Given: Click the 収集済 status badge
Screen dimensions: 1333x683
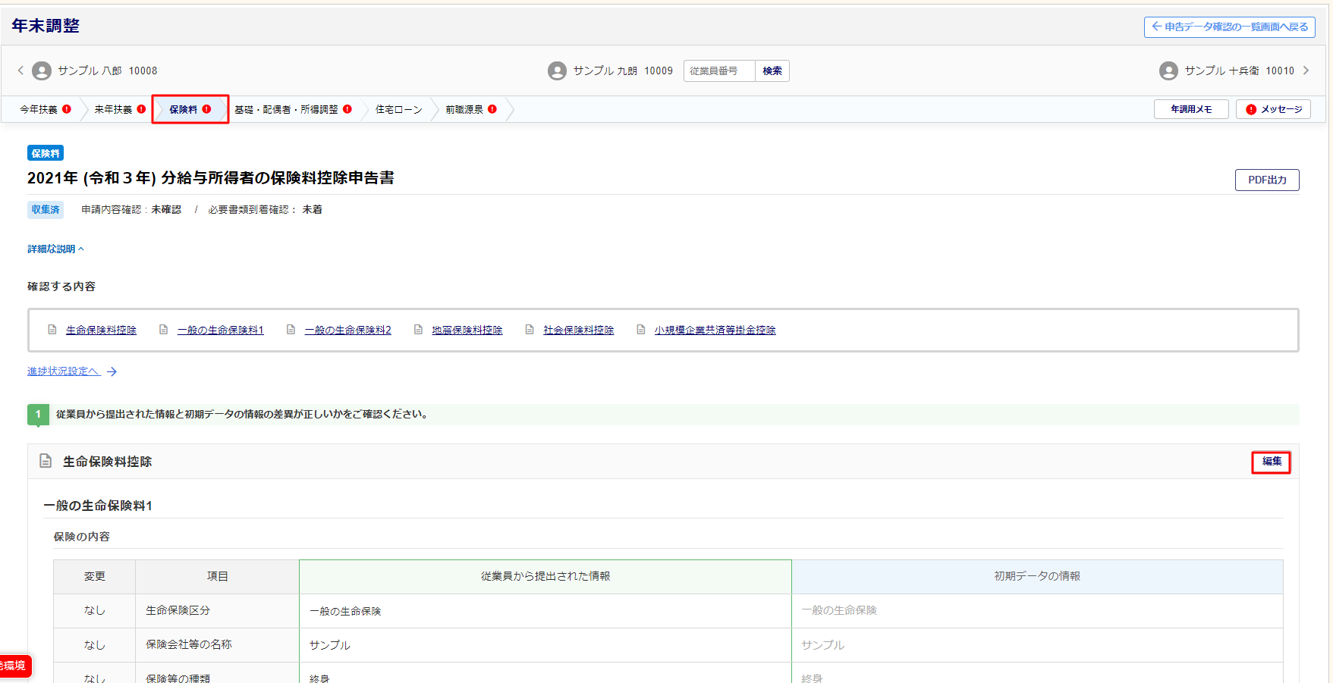Looking at the screenshot, I should (46, 210).
